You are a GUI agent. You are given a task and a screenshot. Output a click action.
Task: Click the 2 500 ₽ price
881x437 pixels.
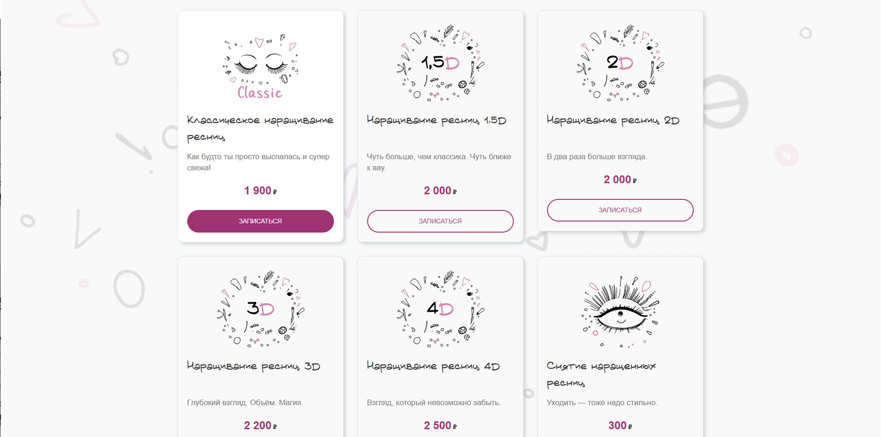pyautogui.click(x=440, y=425)
